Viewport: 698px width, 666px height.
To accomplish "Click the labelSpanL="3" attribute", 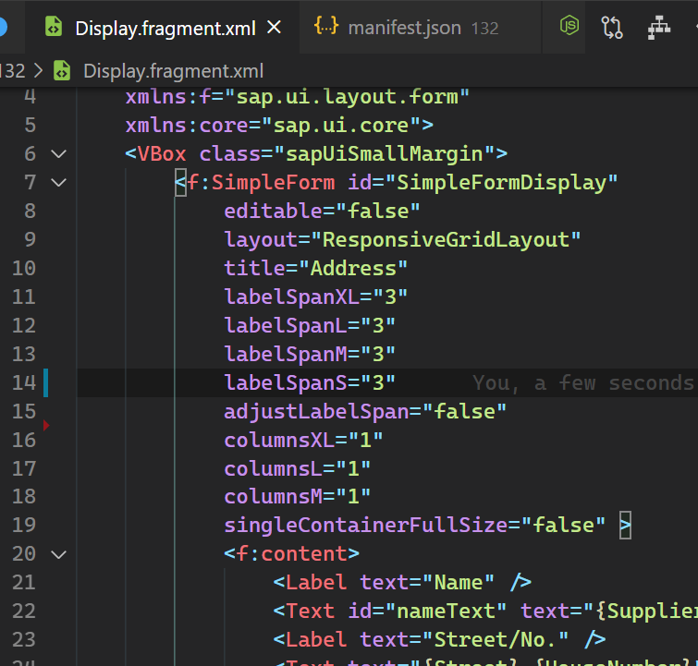I will (310, 326).
